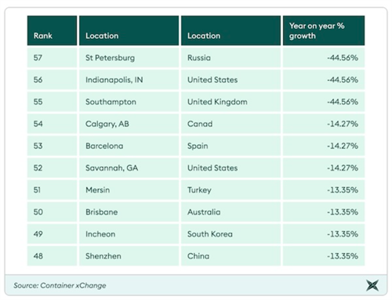Select the Brisbane cell
392x300 pixels.
(129, 211)
